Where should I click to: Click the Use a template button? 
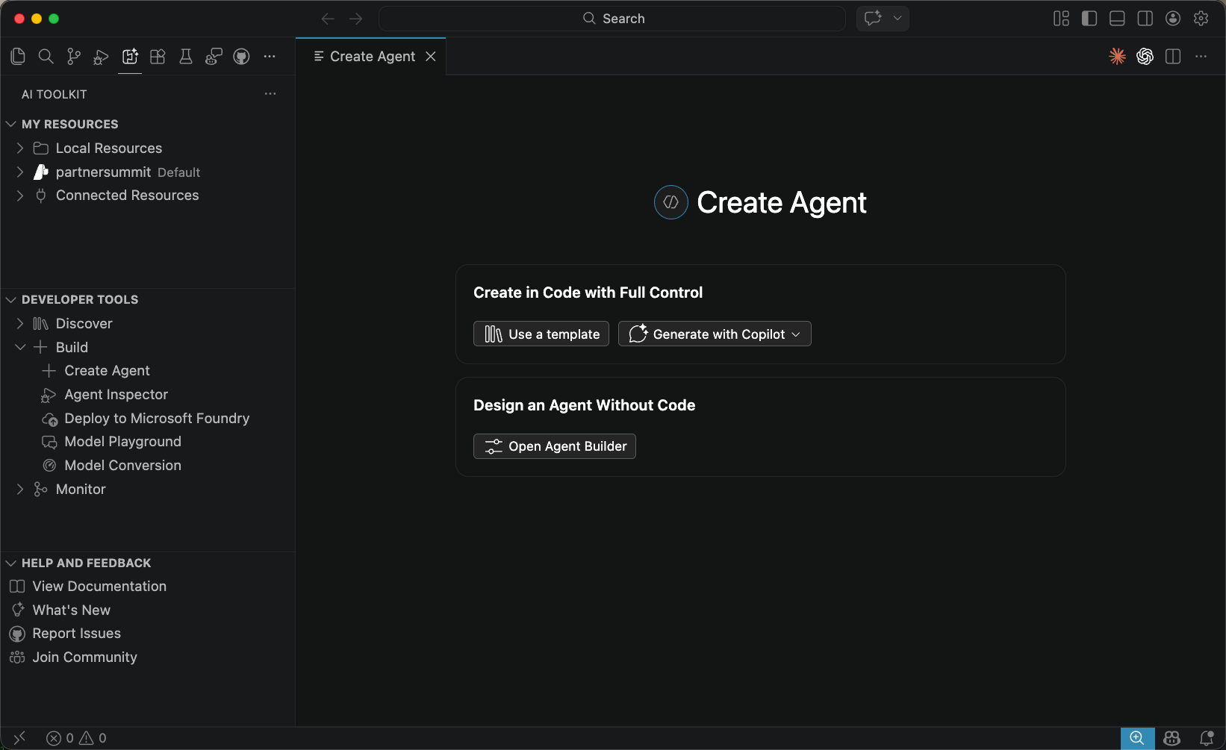tap(541, 334)
